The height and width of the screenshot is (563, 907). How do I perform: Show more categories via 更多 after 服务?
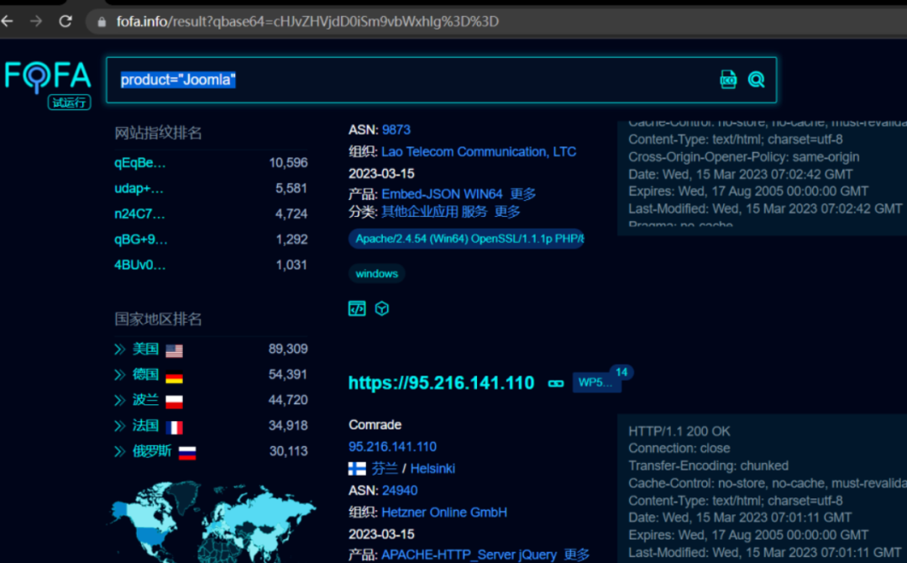(x=507, y=212)
